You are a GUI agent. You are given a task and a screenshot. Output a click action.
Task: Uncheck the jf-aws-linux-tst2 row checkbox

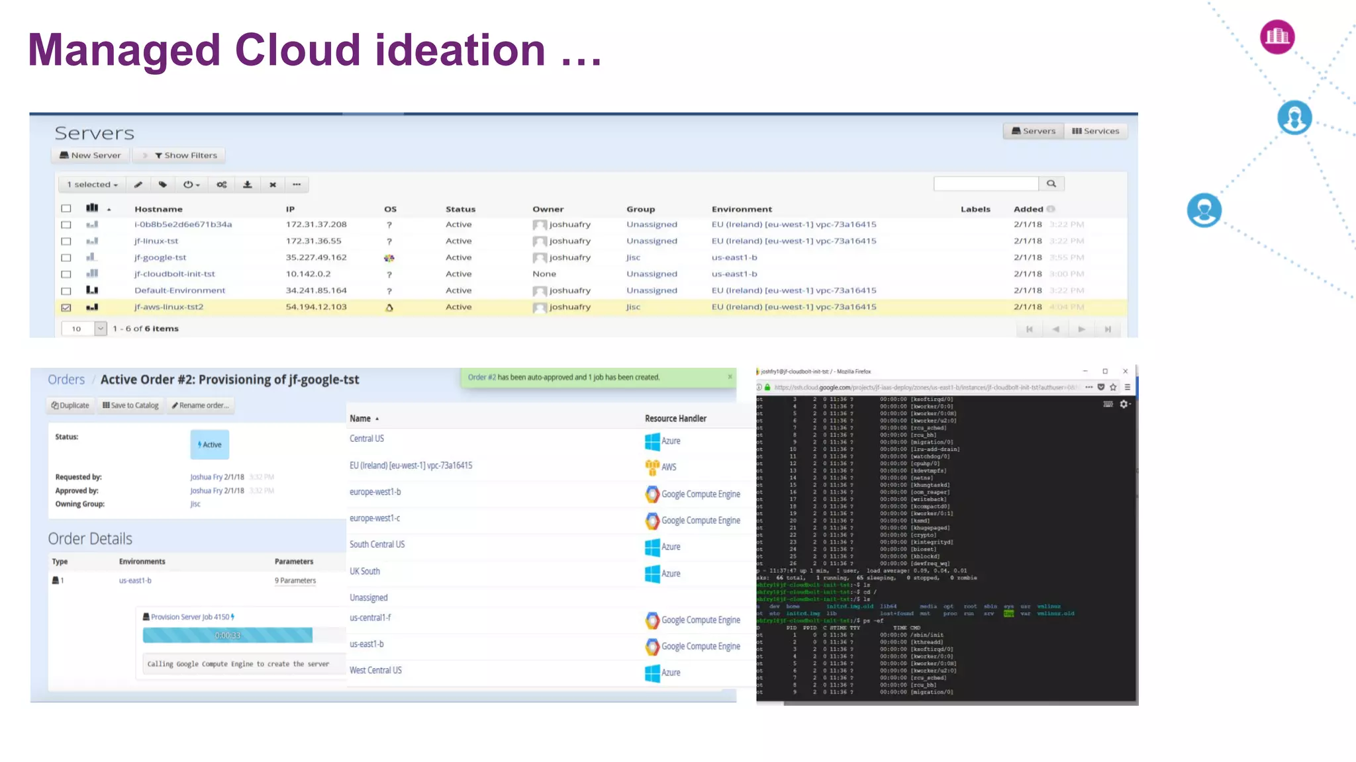66,308
